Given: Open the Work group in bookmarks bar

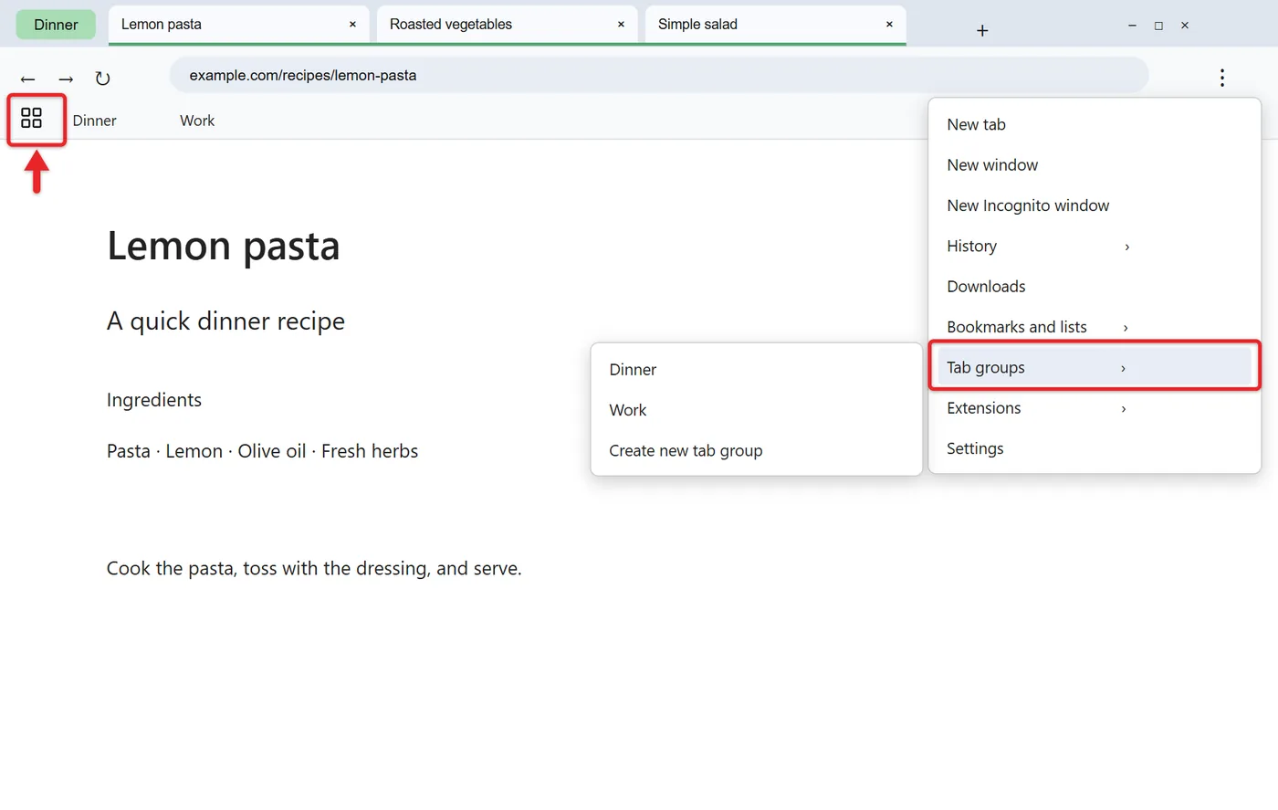Looking at the screenshot, I should 197,121.
